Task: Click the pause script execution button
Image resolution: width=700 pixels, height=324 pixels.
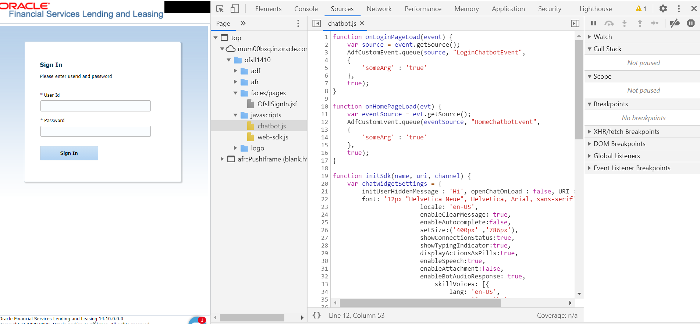Action: click(593, 24)
